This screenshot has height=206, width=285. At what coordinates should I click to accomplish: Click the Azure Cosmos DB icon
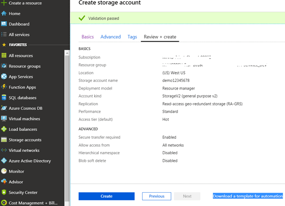[4, 108]
